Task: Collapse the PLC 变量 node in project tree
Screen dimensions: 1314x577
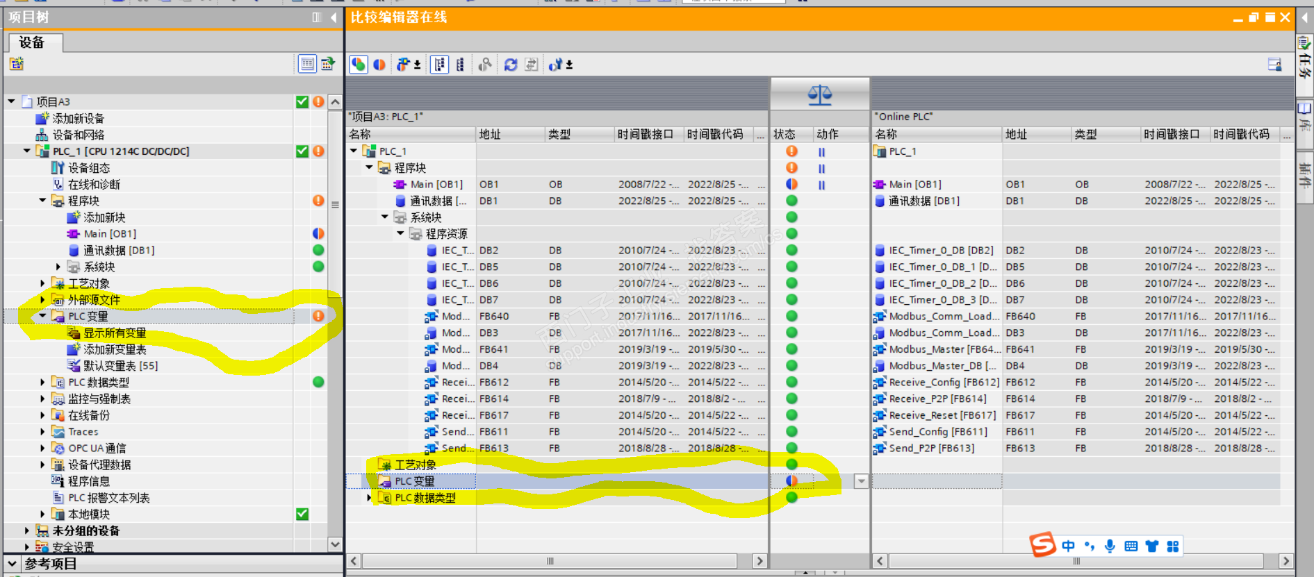Action: pyautogui.click(x=42, y=316)
